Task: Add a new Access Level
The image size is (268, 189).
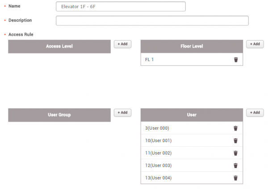Action: pyautogui.click(x=122, y=44)
